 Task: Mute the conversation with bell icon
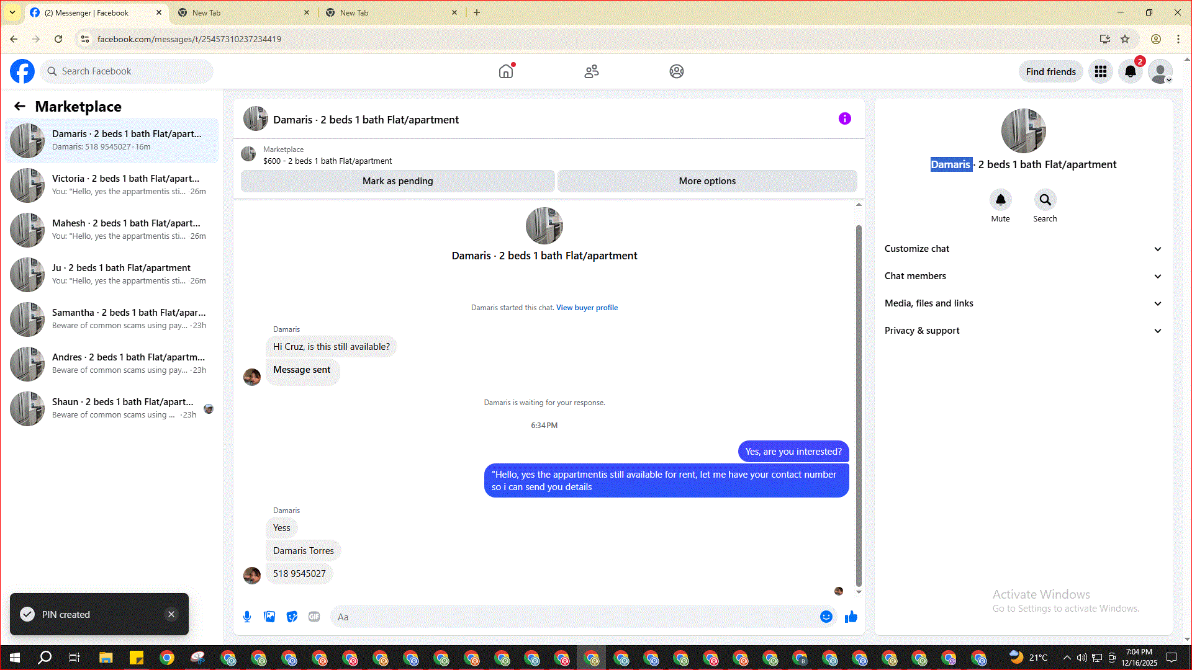point(1001,200)
